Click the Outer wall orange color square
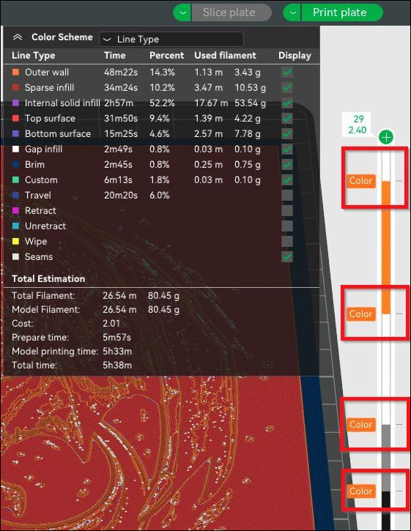Screen dimensions: 411x531 pyautogui.click(x=15, y=72)
